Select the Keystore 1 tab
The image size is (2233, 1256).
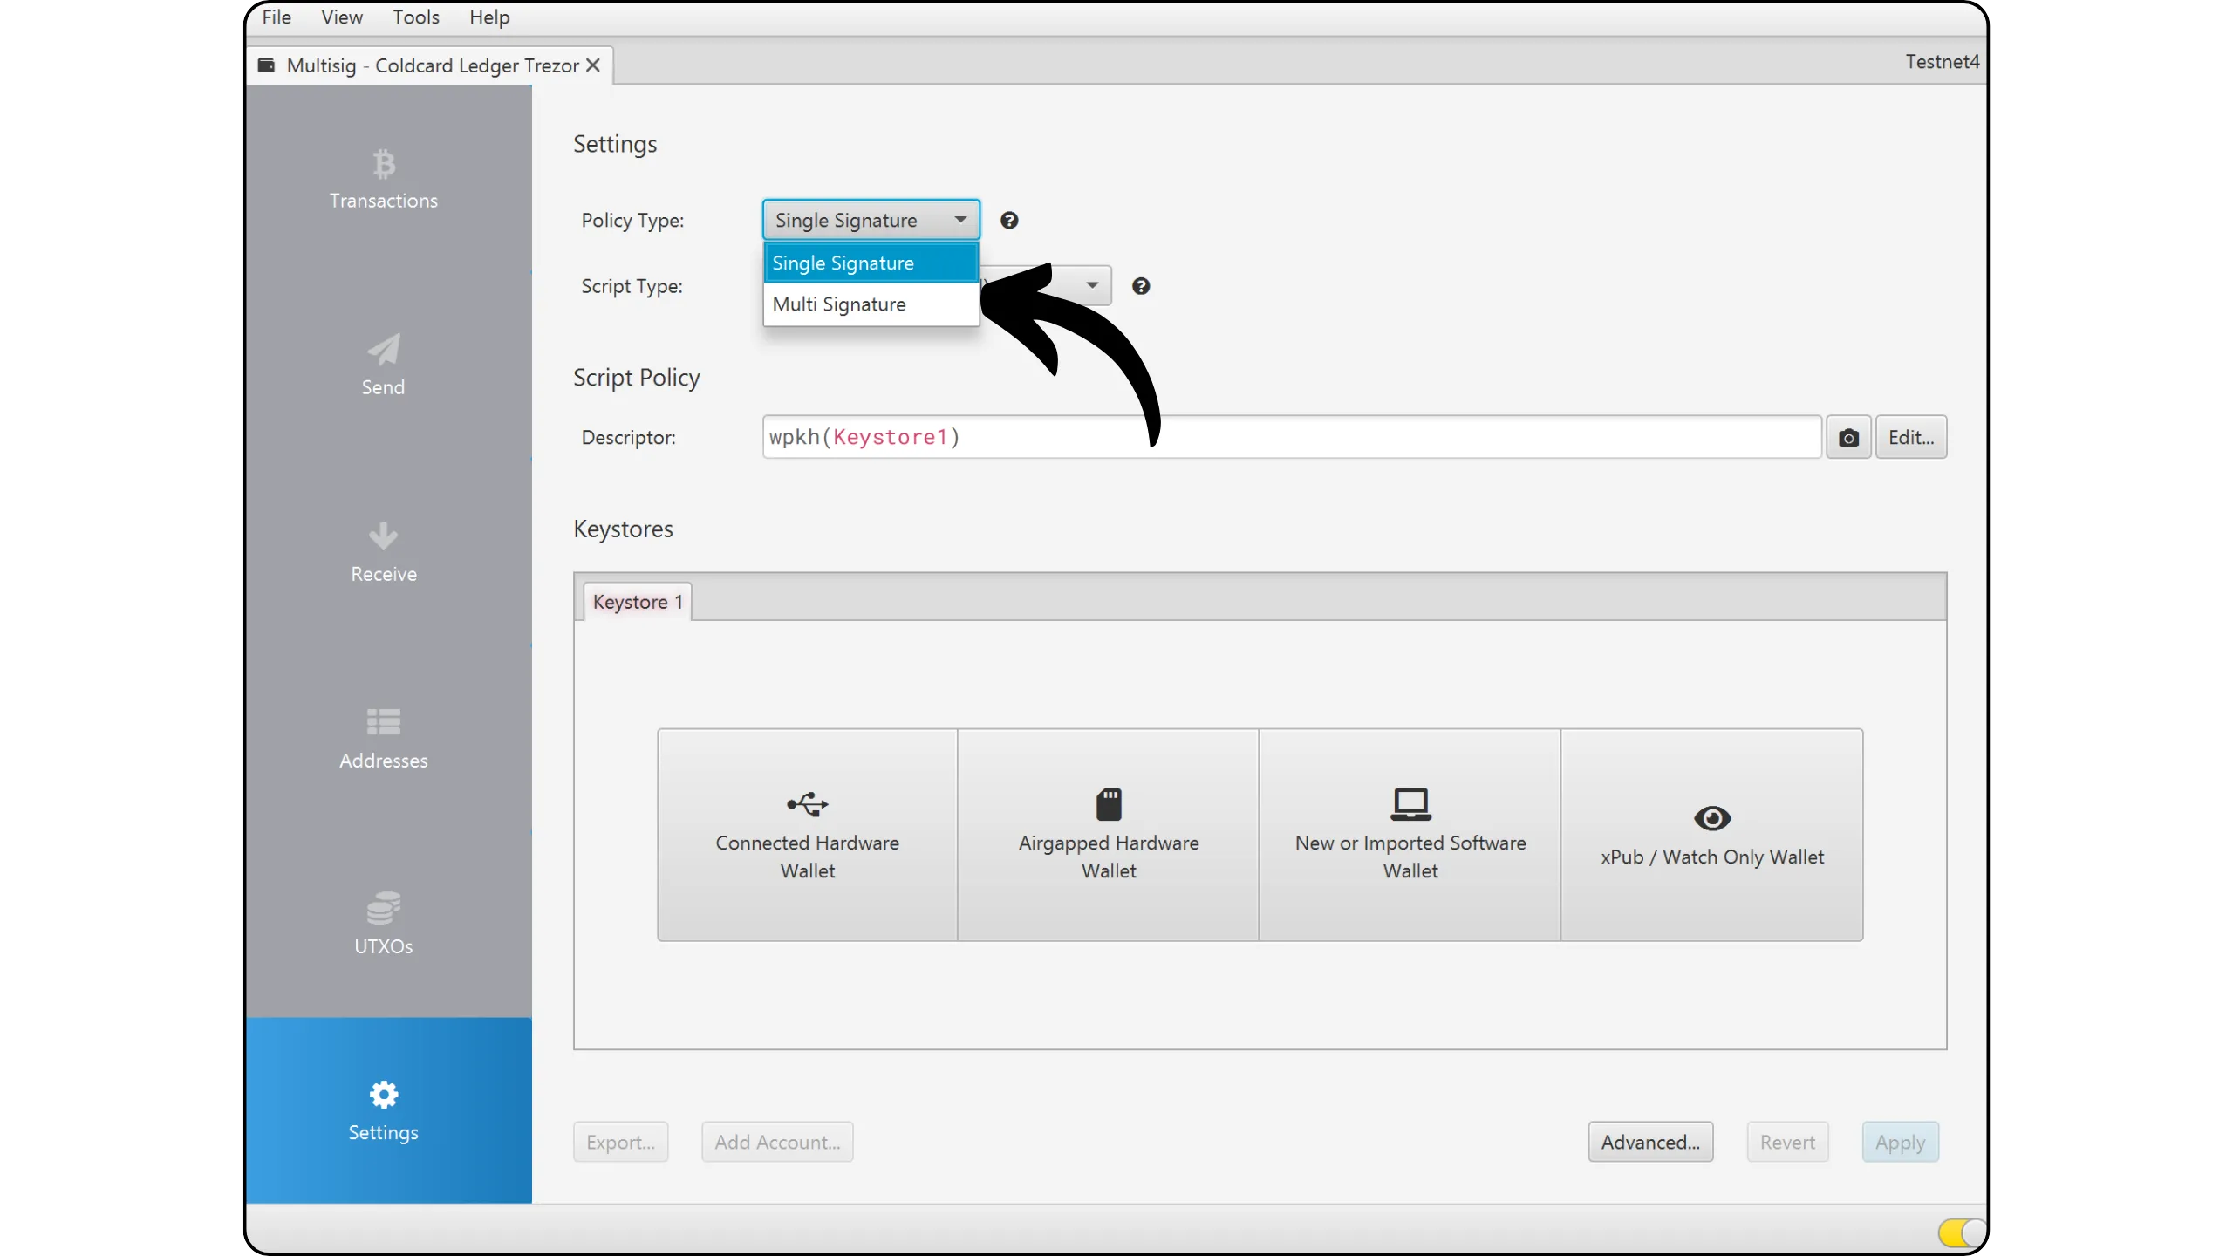tap(637, 602)
